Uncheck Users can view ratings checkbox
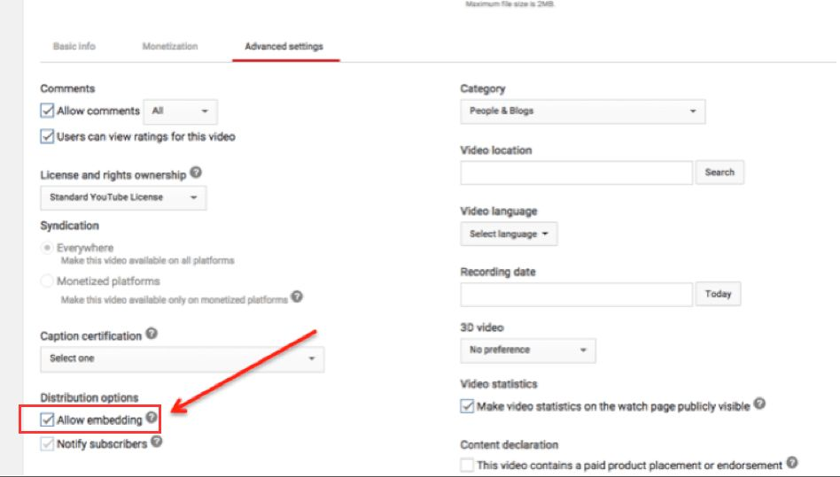The height and width of the screenshot is (477, 840). (x=48, y=136)
